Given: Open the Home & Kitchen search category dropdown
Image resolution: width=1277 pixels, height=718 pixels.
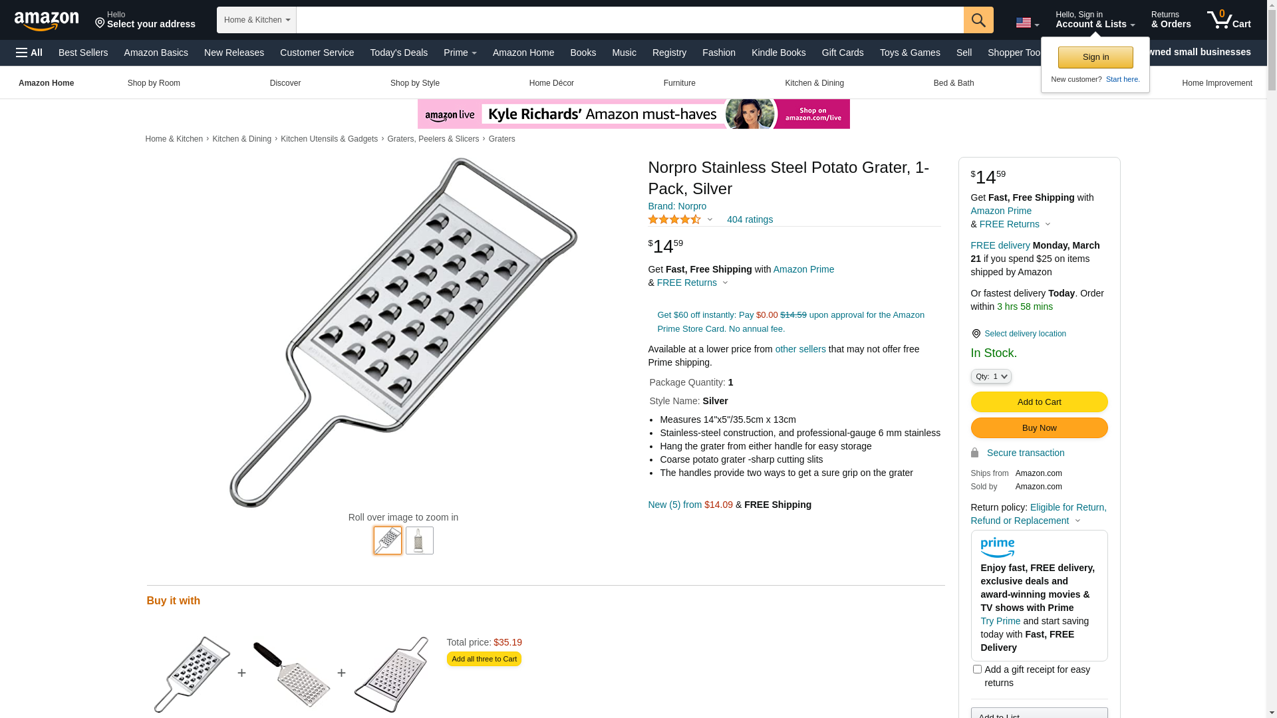Looking at the screenshot, I should (257, 20).
